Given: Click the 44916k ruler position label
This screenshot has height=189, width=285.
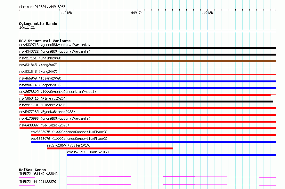Looking at the screenshot, I should tap(66, 13).
